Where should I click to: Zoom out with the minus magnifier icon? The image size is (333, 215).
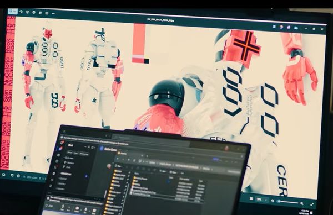pyautogui.click(x=273, y=201)
